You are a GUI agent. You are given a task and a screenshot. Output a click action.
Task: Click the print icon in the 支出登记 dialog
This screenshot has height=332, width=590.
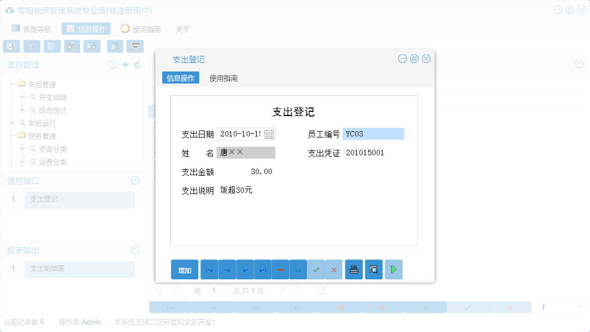point(354,269)
